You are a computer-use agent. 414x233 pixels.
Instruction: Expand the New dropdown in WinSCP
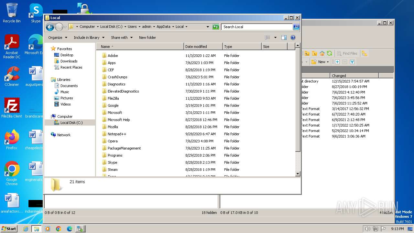click(x=328, y=62)
